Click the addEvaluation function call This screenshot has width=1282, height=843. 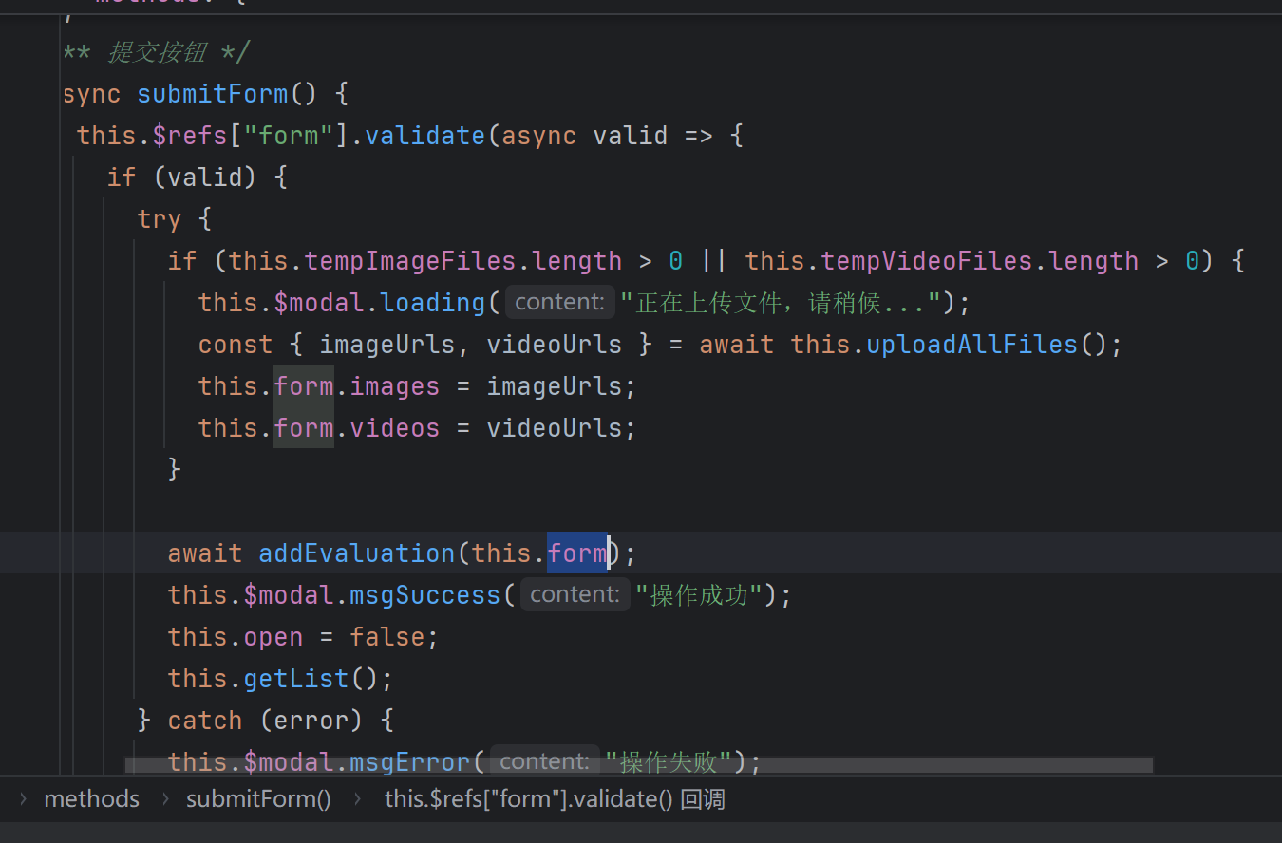coord(356,553)
